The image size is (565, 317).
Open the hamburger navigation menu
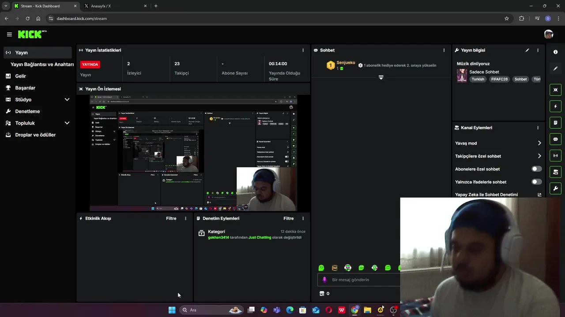(9, 34)
